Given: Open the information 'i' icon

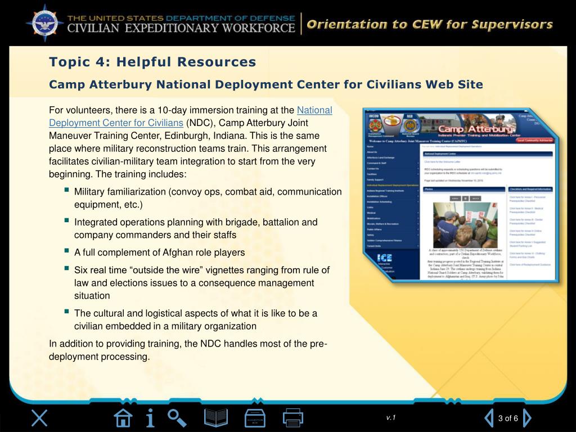Looking at the screenshot, I should 150,418.
